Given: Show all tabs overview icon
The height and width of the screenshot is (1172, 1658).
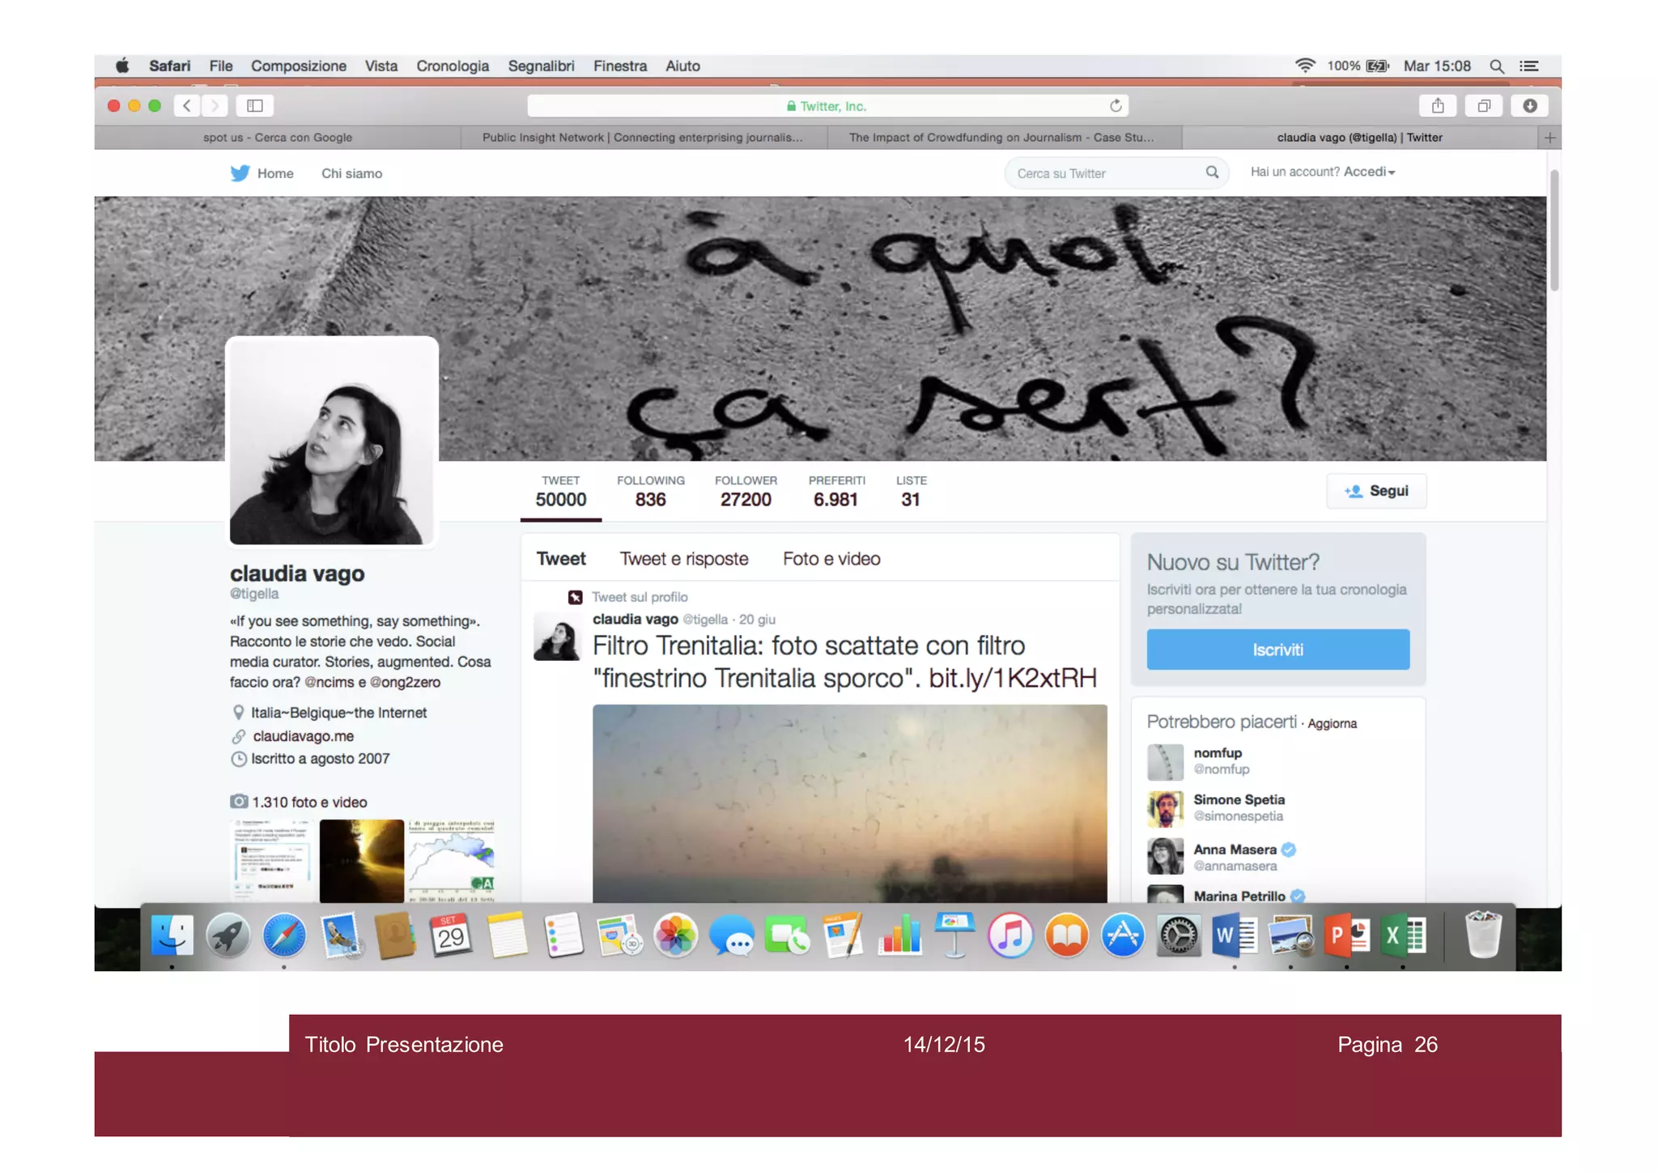Looking at the screenshot, I should 1484,106.
